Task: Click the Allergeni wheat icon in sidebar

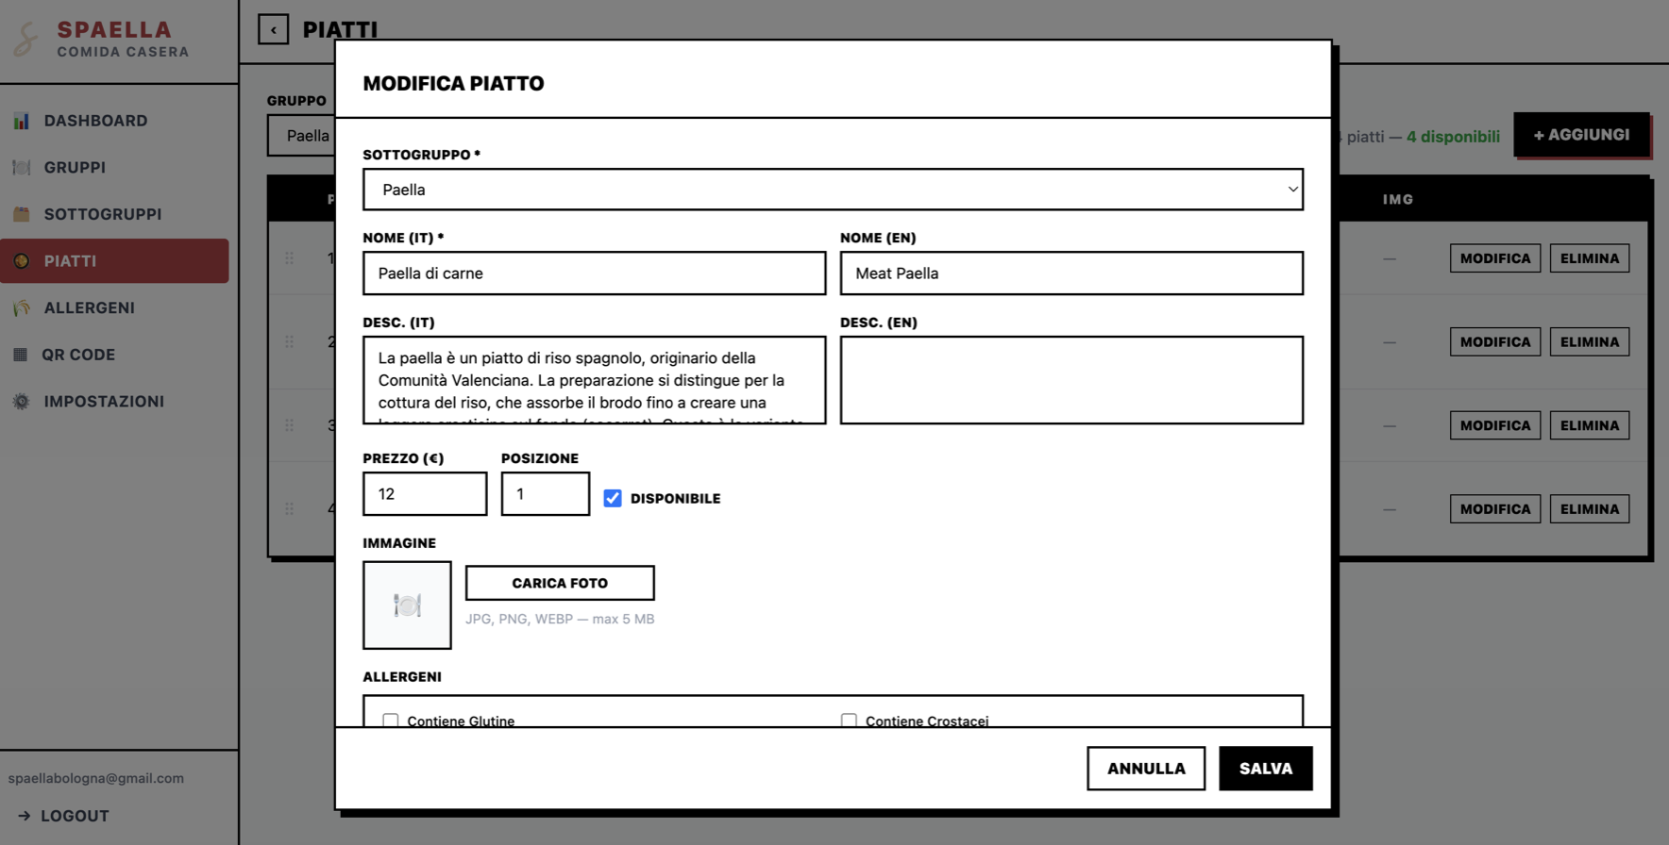Action: (21, 307)
